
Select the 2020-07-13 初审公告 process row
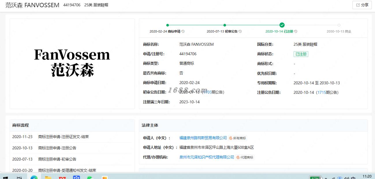pos(72,159)
